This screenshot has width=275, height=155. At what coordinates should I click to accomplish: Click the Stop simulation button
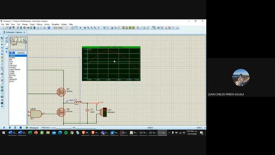tap(21, 127)
